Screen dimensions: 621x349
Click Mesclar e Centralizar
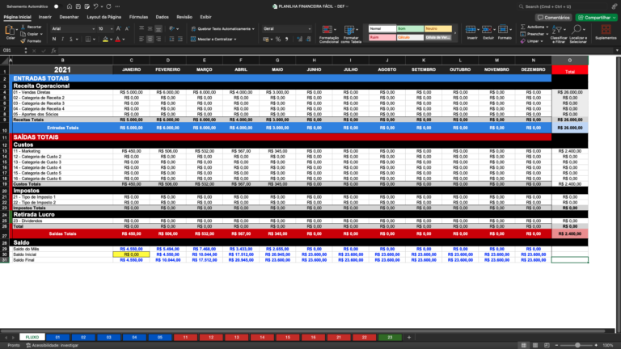point(213,39)
